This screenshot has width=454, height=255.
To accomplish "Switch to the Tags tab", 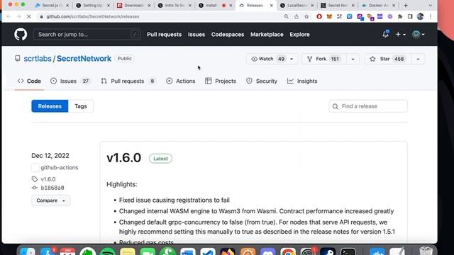I will [81, 106].
